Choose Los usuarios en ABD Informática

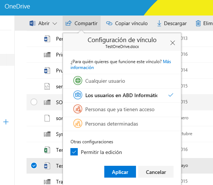tap(122, 95)
